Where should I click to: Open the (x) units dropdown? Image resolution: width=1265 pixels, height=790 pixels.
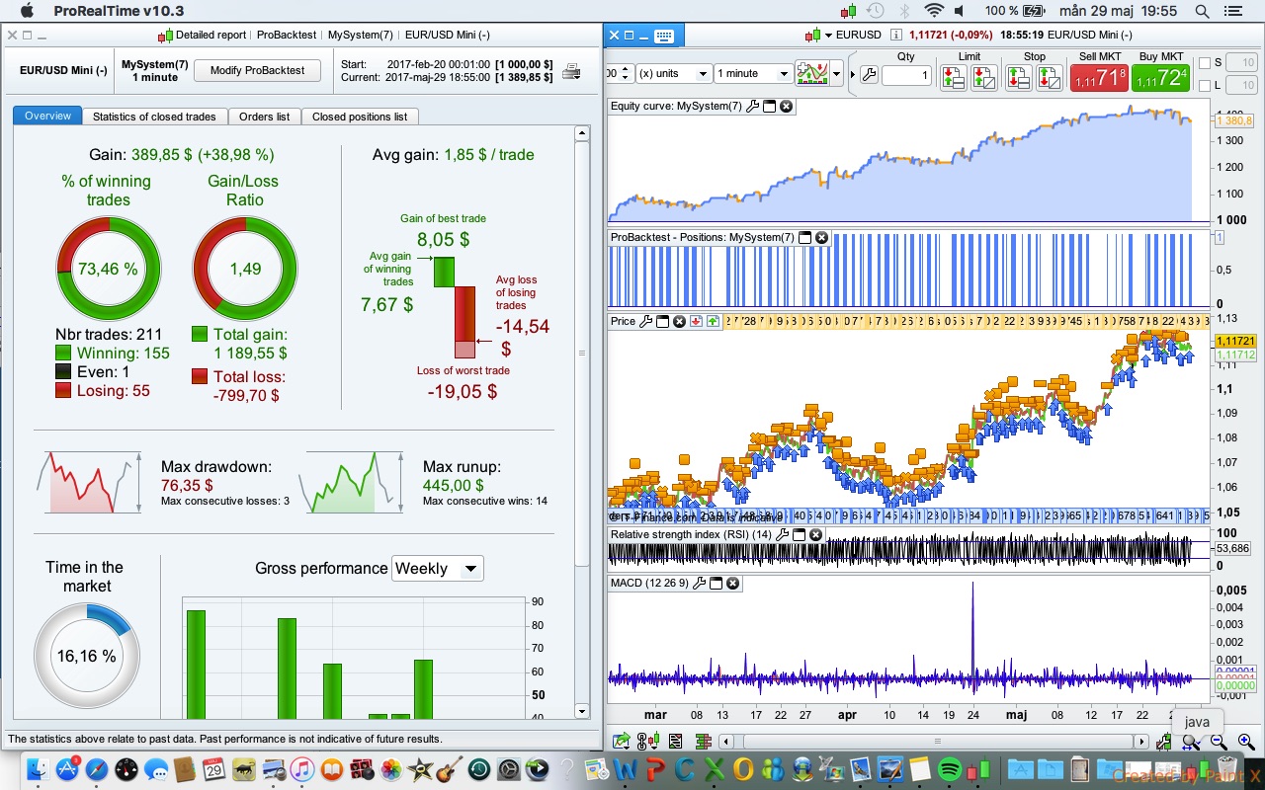point(674,74)
